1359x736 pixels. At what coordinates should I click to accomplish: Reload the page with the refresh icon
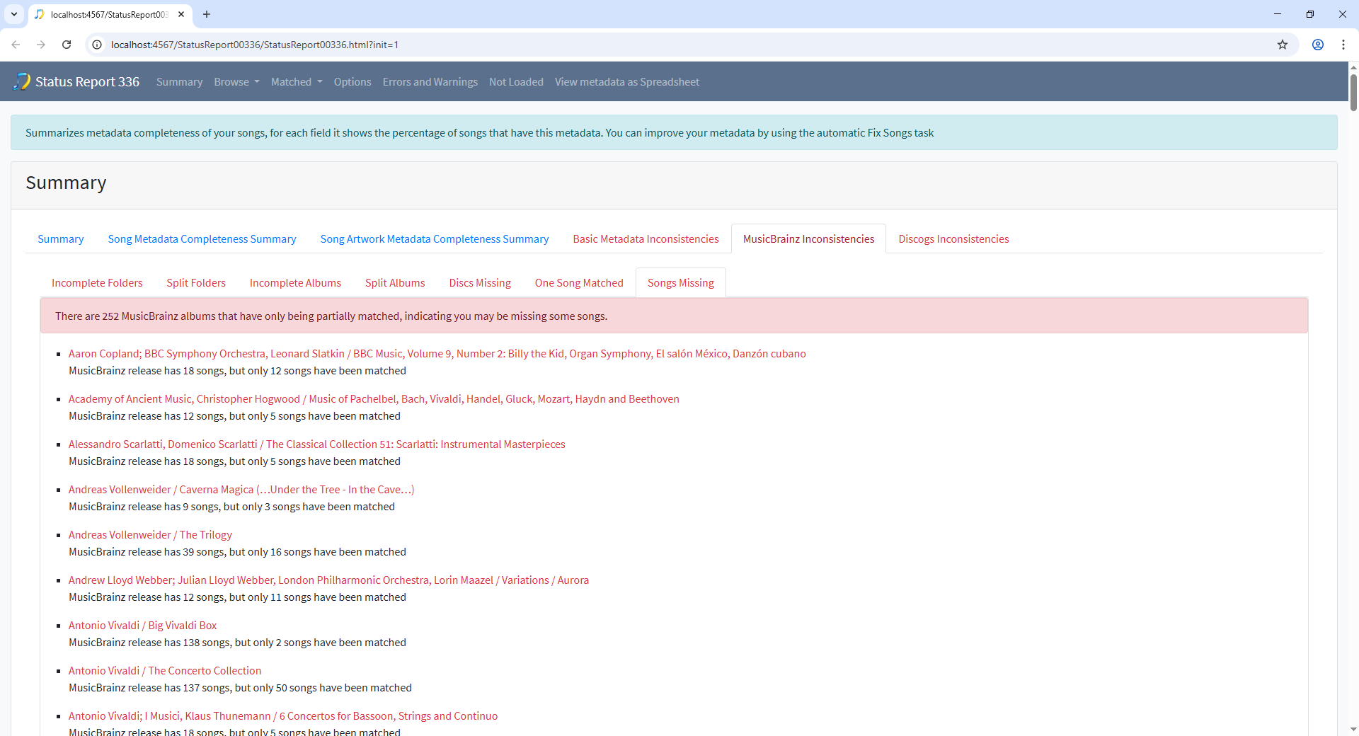click(67, 45)
